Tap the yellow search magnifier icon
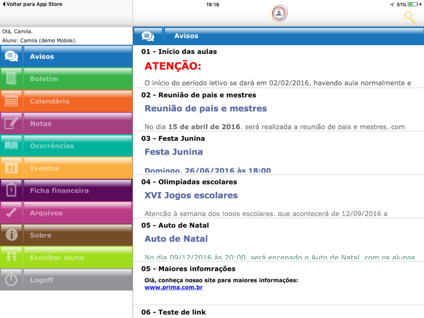 click(410, 17)
